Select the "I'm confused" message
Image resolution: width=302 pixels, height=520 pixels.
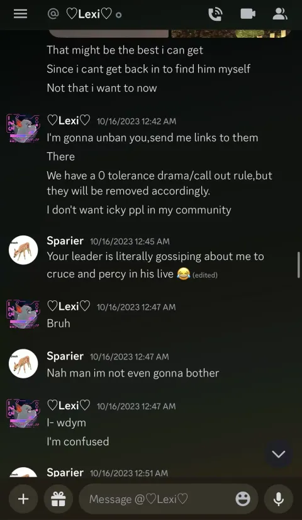(x=78, y=441)
